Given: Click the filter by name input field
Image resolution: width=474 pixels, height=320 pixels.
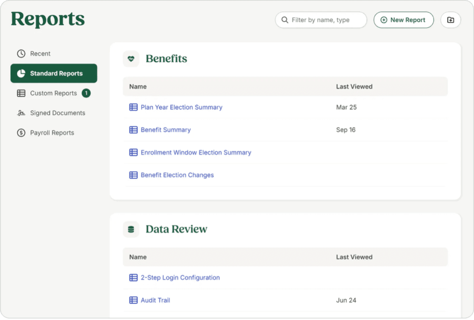Looking at the screenshot, I should pos(324,20).
